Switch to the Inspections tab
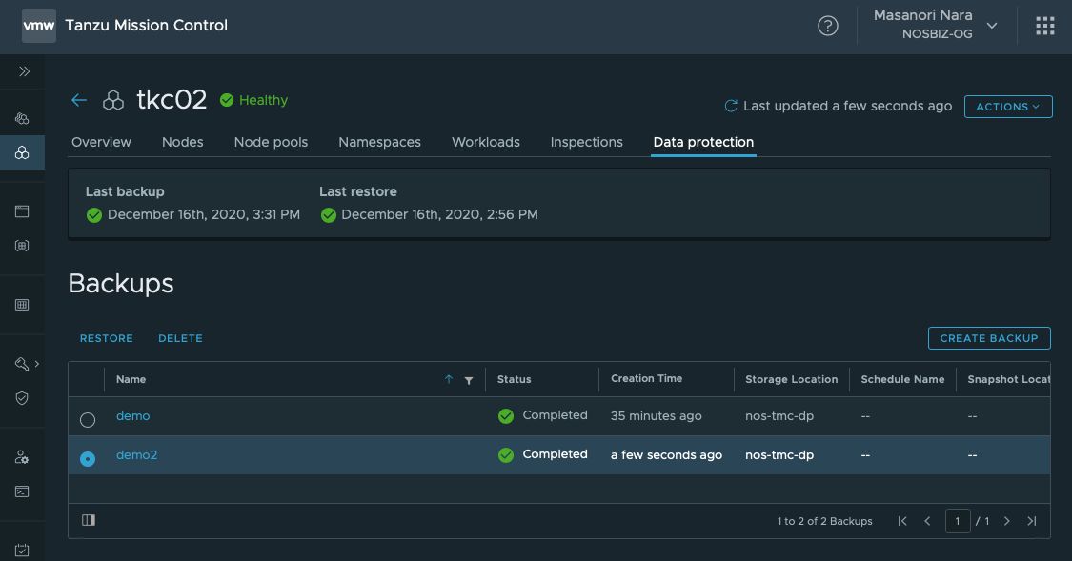This screenshot has width=1072, height=561. pyautogui.click(x=587, y=142)
